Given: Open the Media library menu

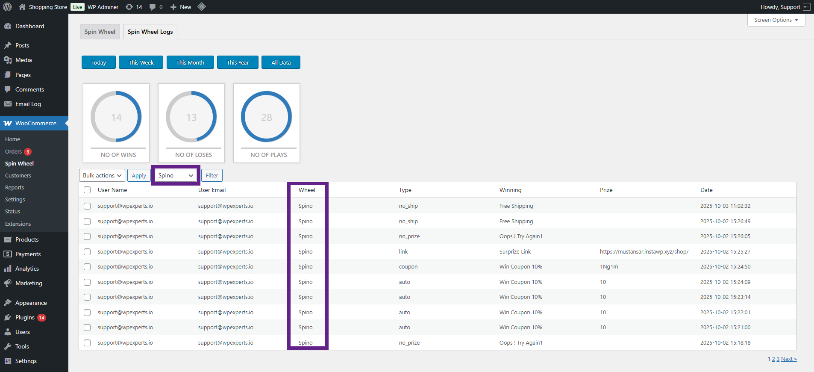Looking at the screenshot, I should (x=24, y=60).
